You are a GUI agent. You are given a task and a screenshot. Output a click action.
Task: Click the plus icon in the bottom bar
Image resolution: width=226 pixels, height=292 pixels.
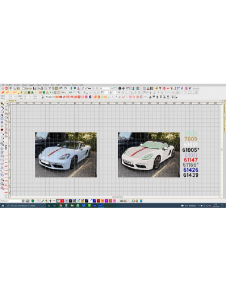pyautogui.click(x=50, y=201)
